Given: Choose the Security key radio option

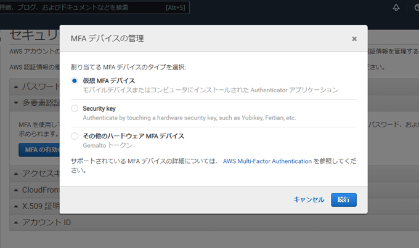Looking at the screenshot, I should [x=75, y=108].
